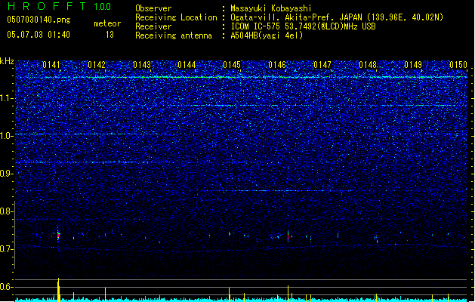Click the HROFFT title text
Viewport: 475px width, 302px height.
pyautogui.click(x=47, y=6)
